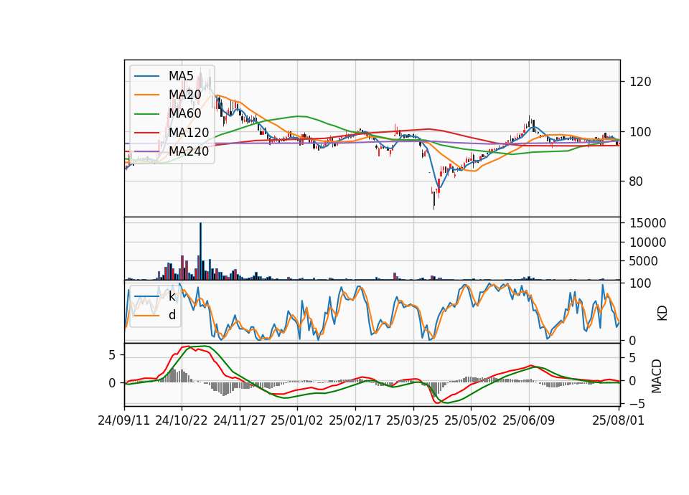Click the MA120 legend label

(x=189, y=132)
